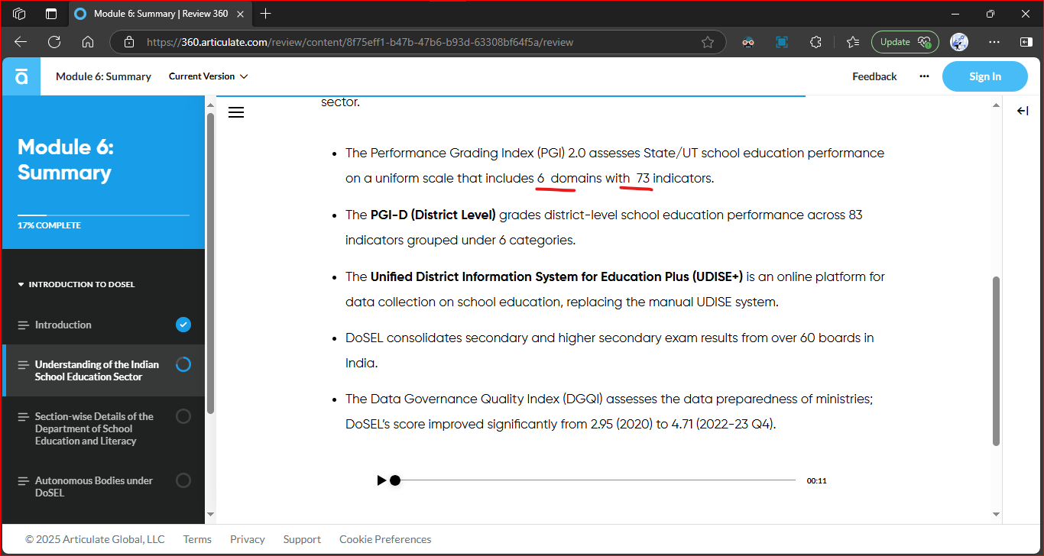Open the Privacy link in footer
The width and height of the screenshot is (1044, 556).
click(x=248, y=539)
